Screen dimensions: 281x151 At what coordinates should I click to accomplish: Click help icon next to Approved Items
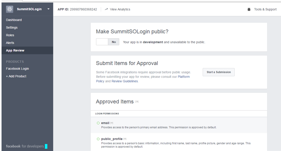(137, 102)
